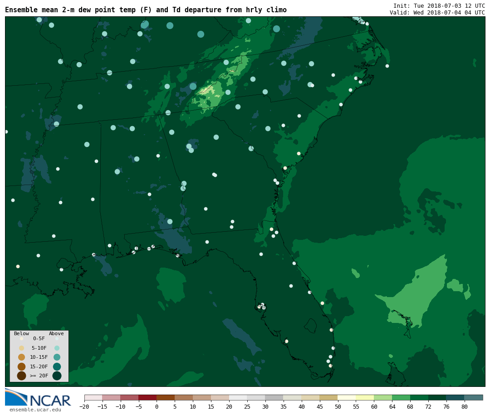
Task: Click the 50 colorbar tick label
Action: tap(338, 406)
